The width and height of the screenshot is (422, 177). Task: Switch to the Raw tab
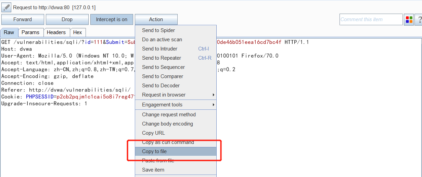(9, 32)
